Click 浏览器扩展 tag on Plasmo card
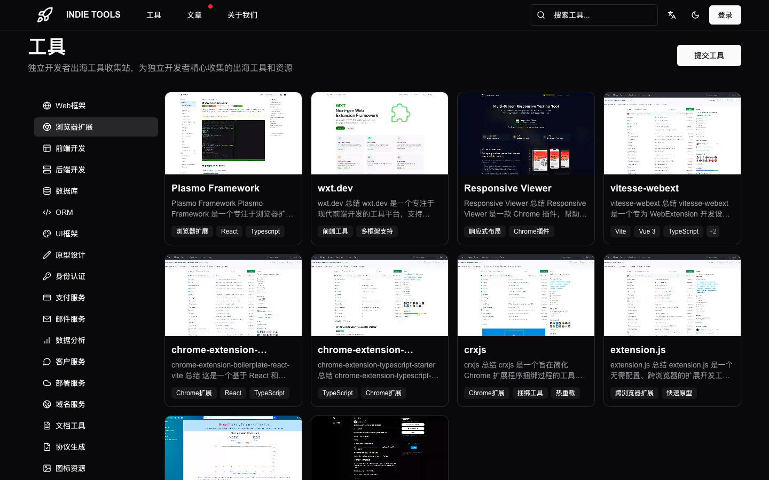 click(192, 231)
